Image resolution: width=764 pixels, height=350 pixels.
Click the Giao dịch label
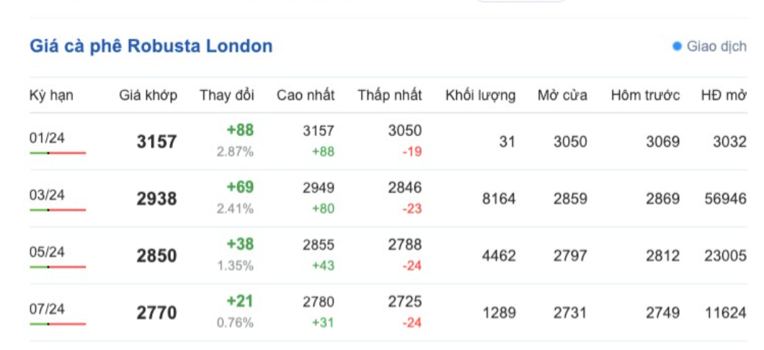click(x=716, y=47)
